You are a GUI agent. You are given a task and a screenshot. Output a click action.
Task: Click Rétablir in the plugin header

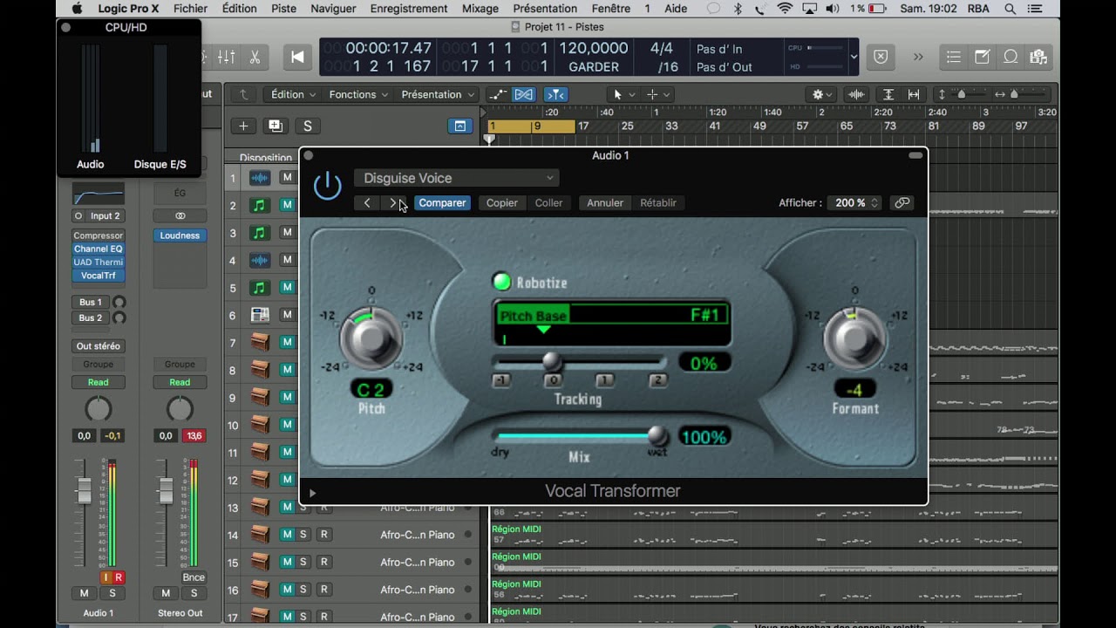pos(658,203)
